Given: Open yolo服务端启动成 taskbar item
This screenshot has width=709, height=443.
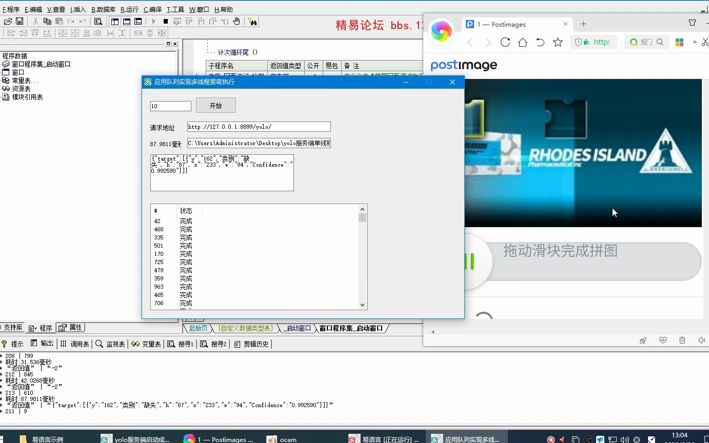Looking at the screenshot, I should click(136, 439).
